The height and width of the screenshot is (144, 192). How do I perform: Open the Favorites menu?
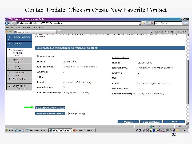point(26,27)
